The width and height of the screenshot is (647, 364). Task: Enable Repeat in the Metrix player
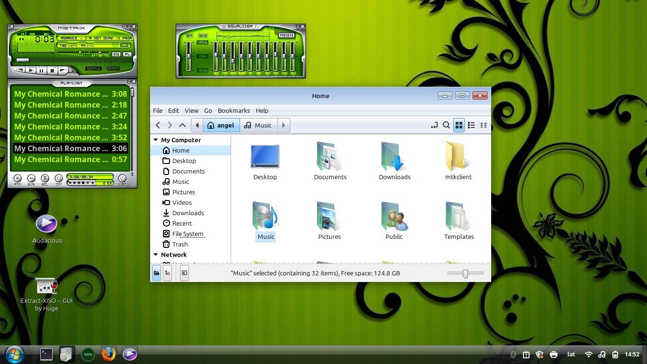point(113,69)
